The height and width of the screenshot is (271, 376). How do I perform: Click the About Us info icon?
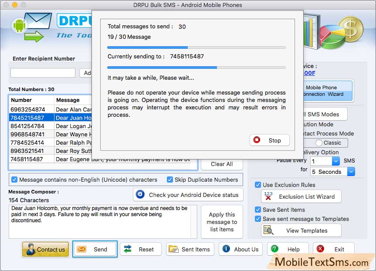click(x=226, y=249)
